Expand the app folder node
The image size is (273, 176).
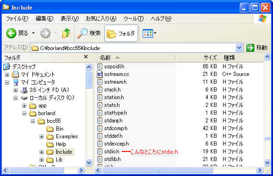pos(24,106)
